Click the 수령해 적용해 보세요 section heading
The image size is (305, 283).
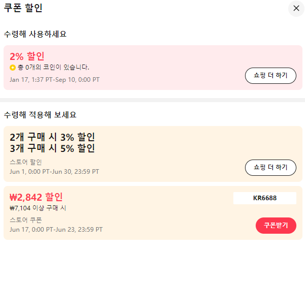40,115
